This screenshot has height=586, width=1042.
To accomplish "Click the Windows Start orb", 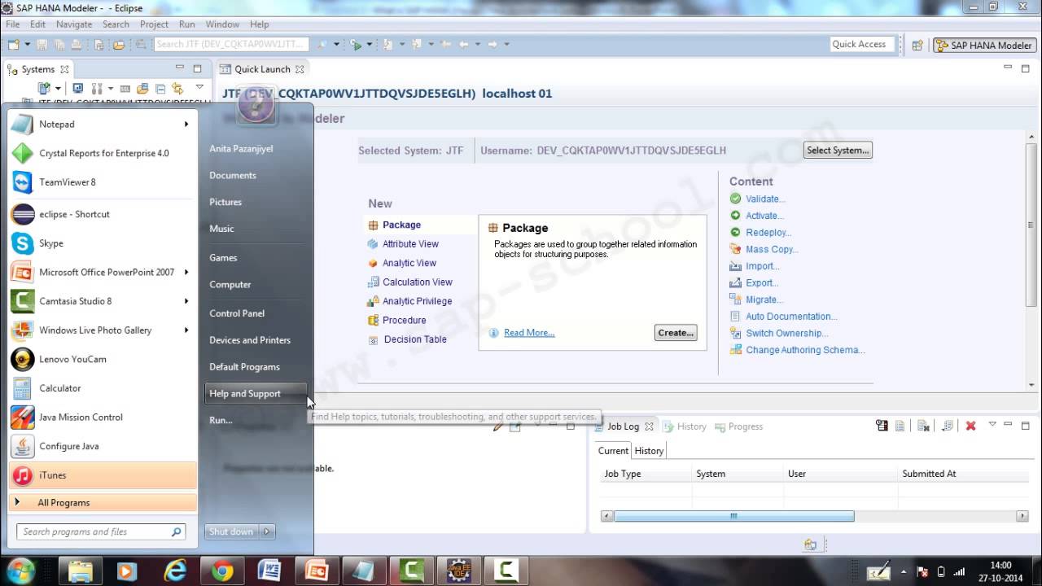I will coord(20,571).
